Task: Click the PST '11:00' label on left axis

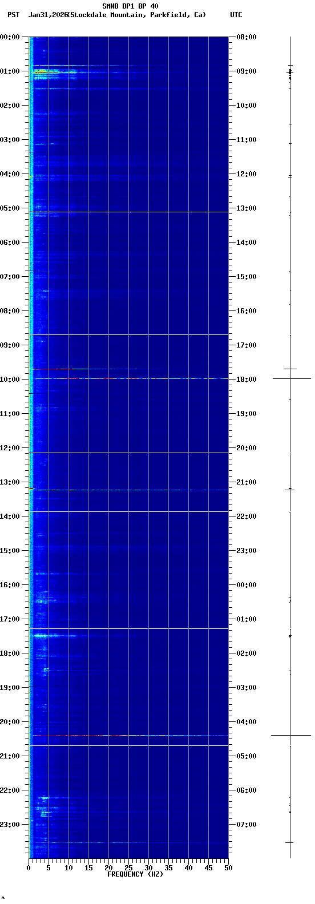Action: click(10, 414)
